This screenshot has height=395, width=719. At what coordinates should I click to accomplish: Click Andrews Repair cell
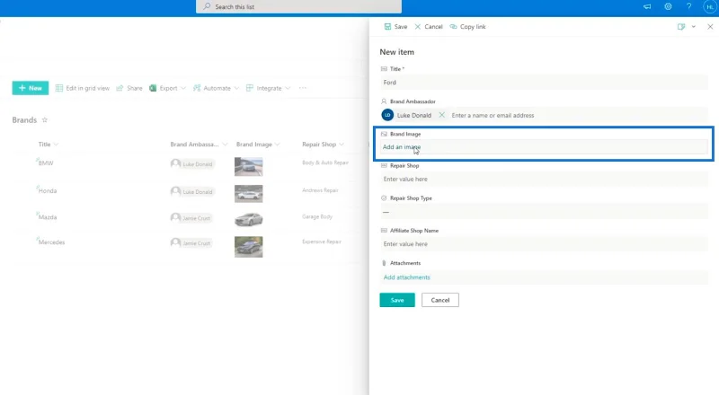(320, 190)
